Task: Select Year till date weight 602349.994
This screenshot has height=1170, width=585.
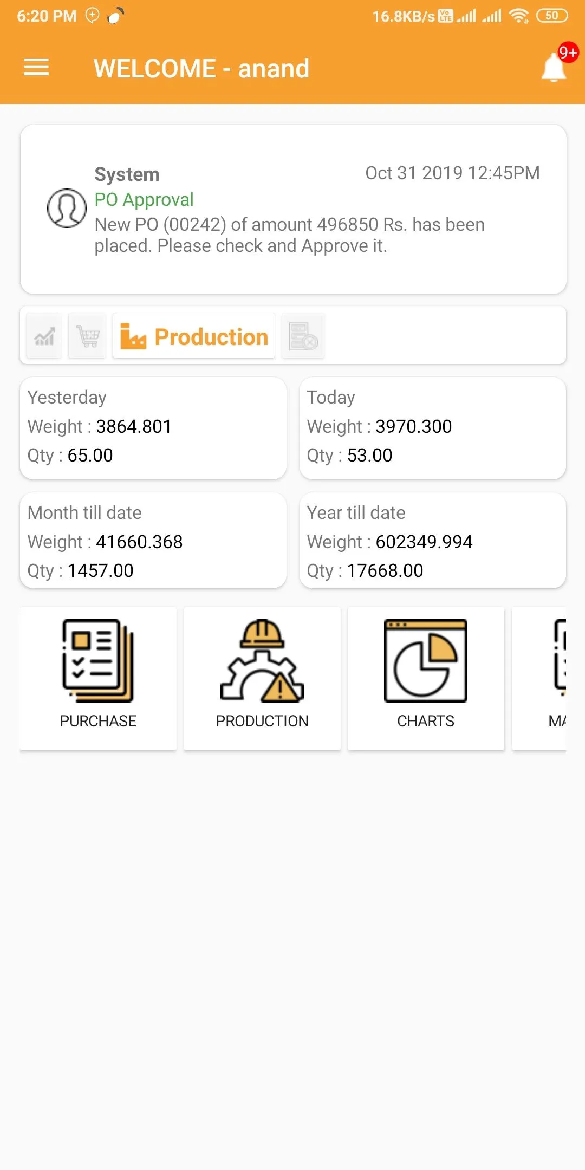Action: tap(424, 542)
